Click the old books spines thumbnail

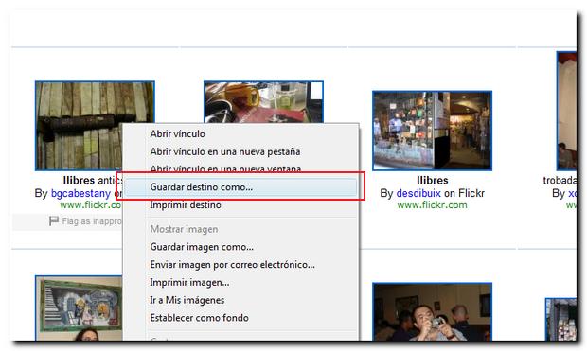point(95,126)
